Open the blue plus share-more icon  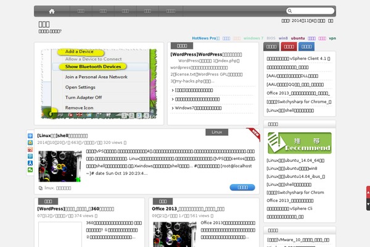point(30,136)
